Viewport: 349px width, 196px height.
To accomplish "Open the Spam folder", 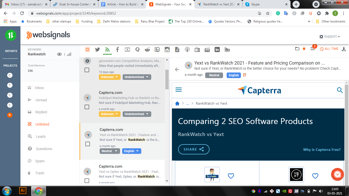I will pos(40,161).
